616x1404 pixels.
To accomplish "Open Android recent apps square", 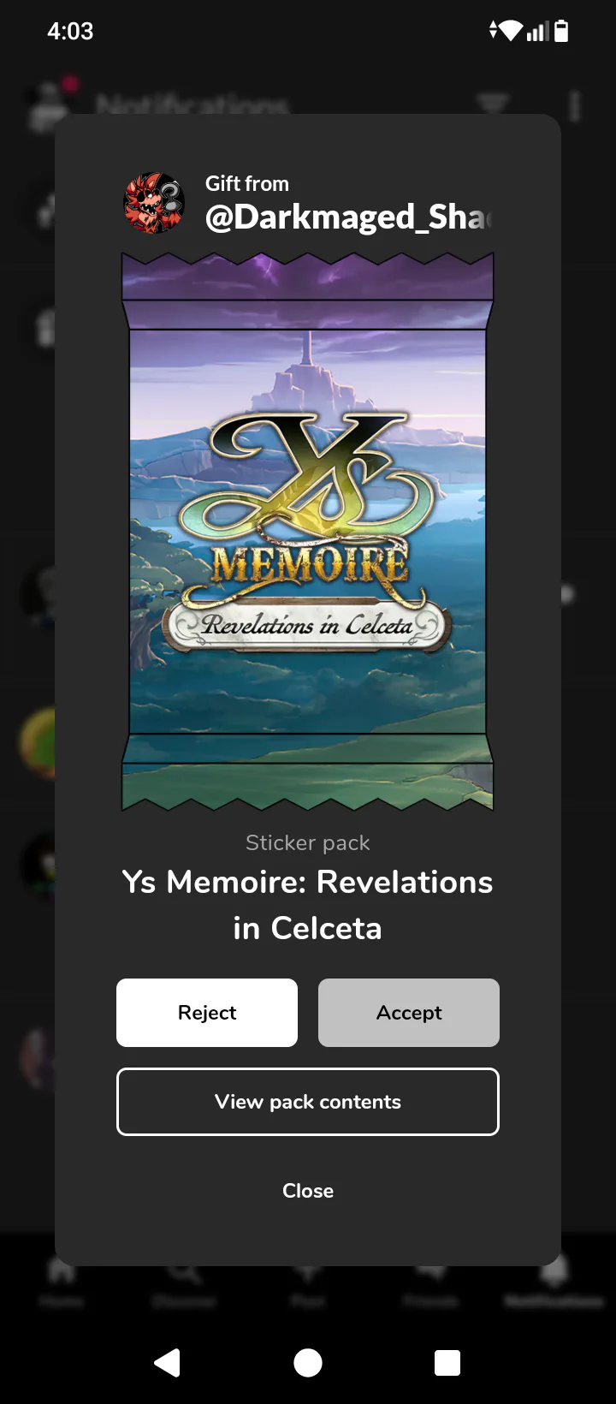I will pos(447,1362).
